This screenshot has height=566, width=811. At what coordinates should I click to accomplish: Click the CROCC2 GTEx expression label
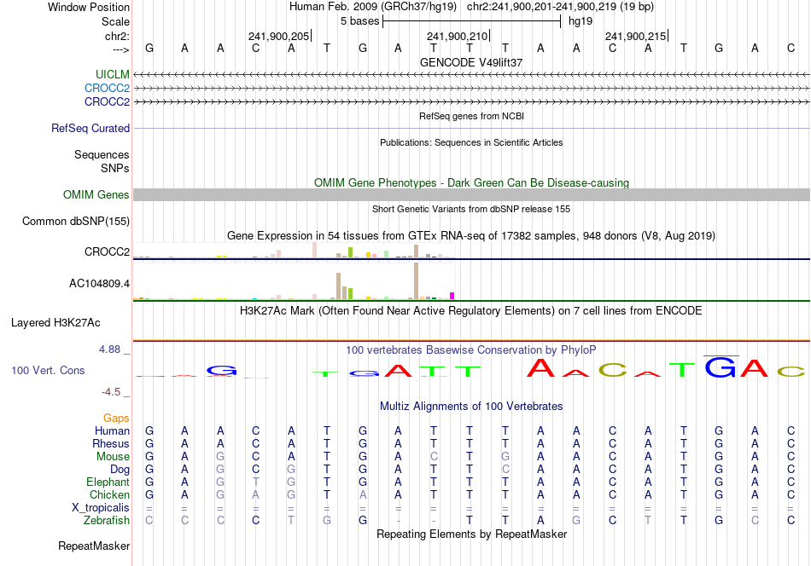pos(107,251)
